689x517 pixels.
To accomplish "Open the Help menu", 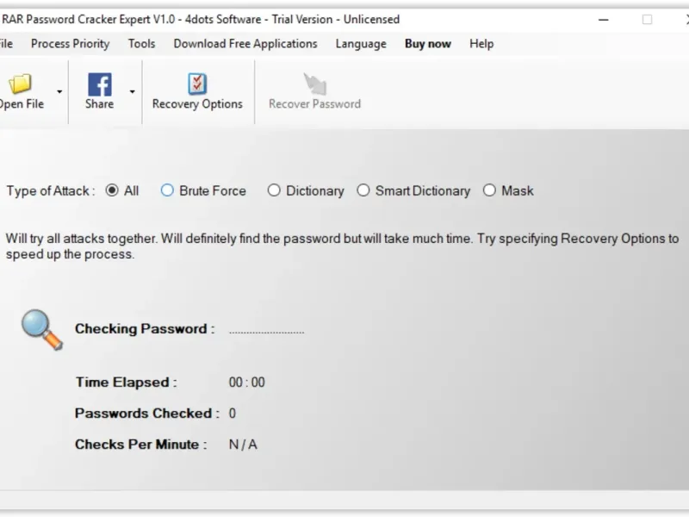I will (x=481, y=44).
